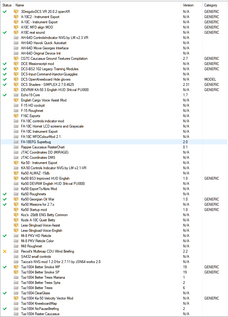This screenshot has width=228, height=317.
Task: Select 'Mi-8 PKV Reticle Color' row
Action: click(114, 241)
